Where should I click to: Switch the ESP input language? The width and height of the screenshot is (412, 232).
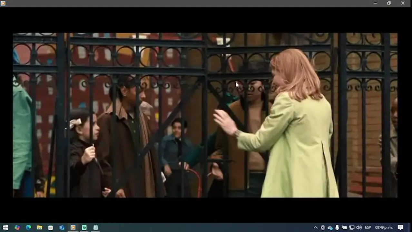[x=368, y=227]
